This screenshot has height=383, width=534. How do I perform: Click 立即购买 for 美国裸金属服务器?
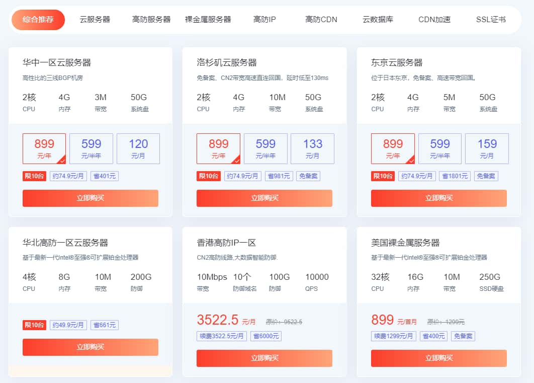click(x=438, y=358)
